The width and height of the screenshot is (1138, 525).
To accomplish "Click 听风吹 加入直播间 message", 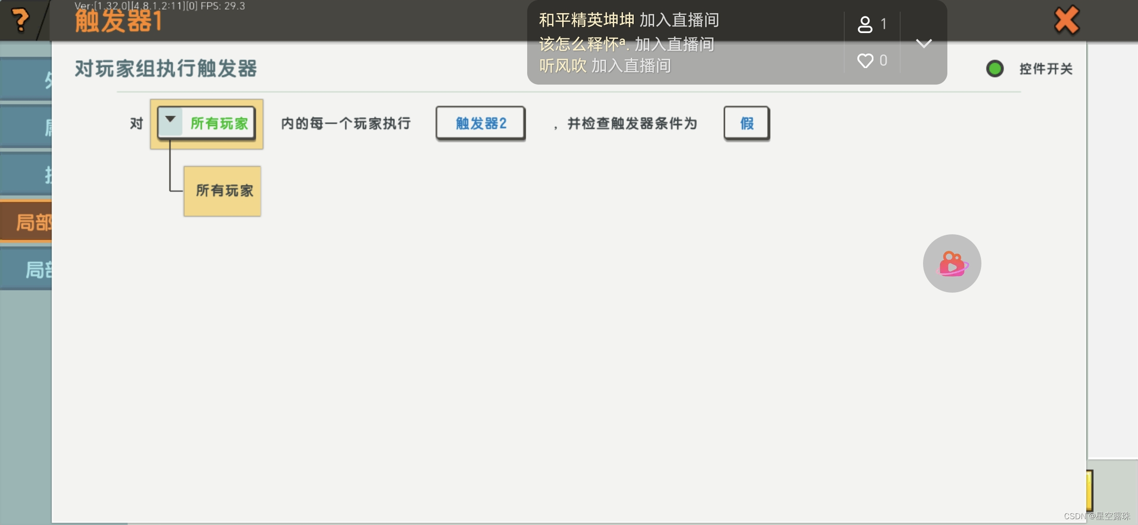I will (605, 66).
